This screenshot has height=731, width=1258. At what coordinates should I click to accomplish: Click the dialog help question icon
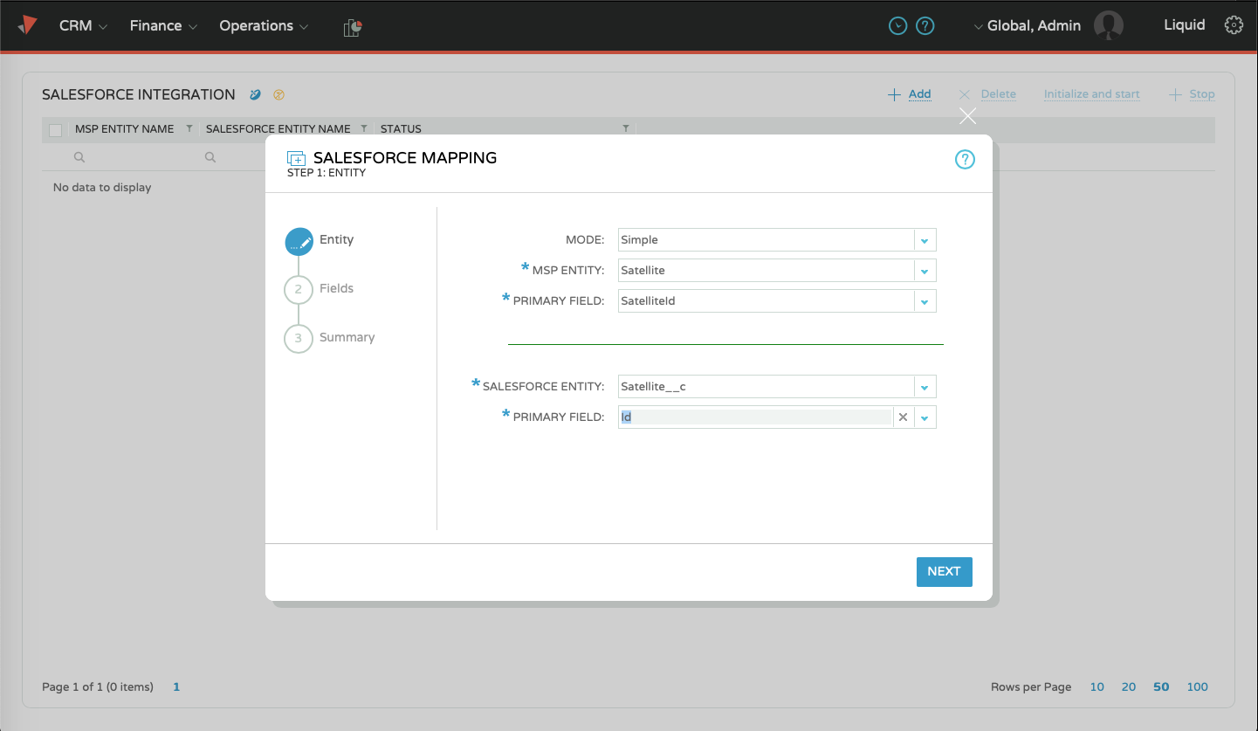coord(965,159)
